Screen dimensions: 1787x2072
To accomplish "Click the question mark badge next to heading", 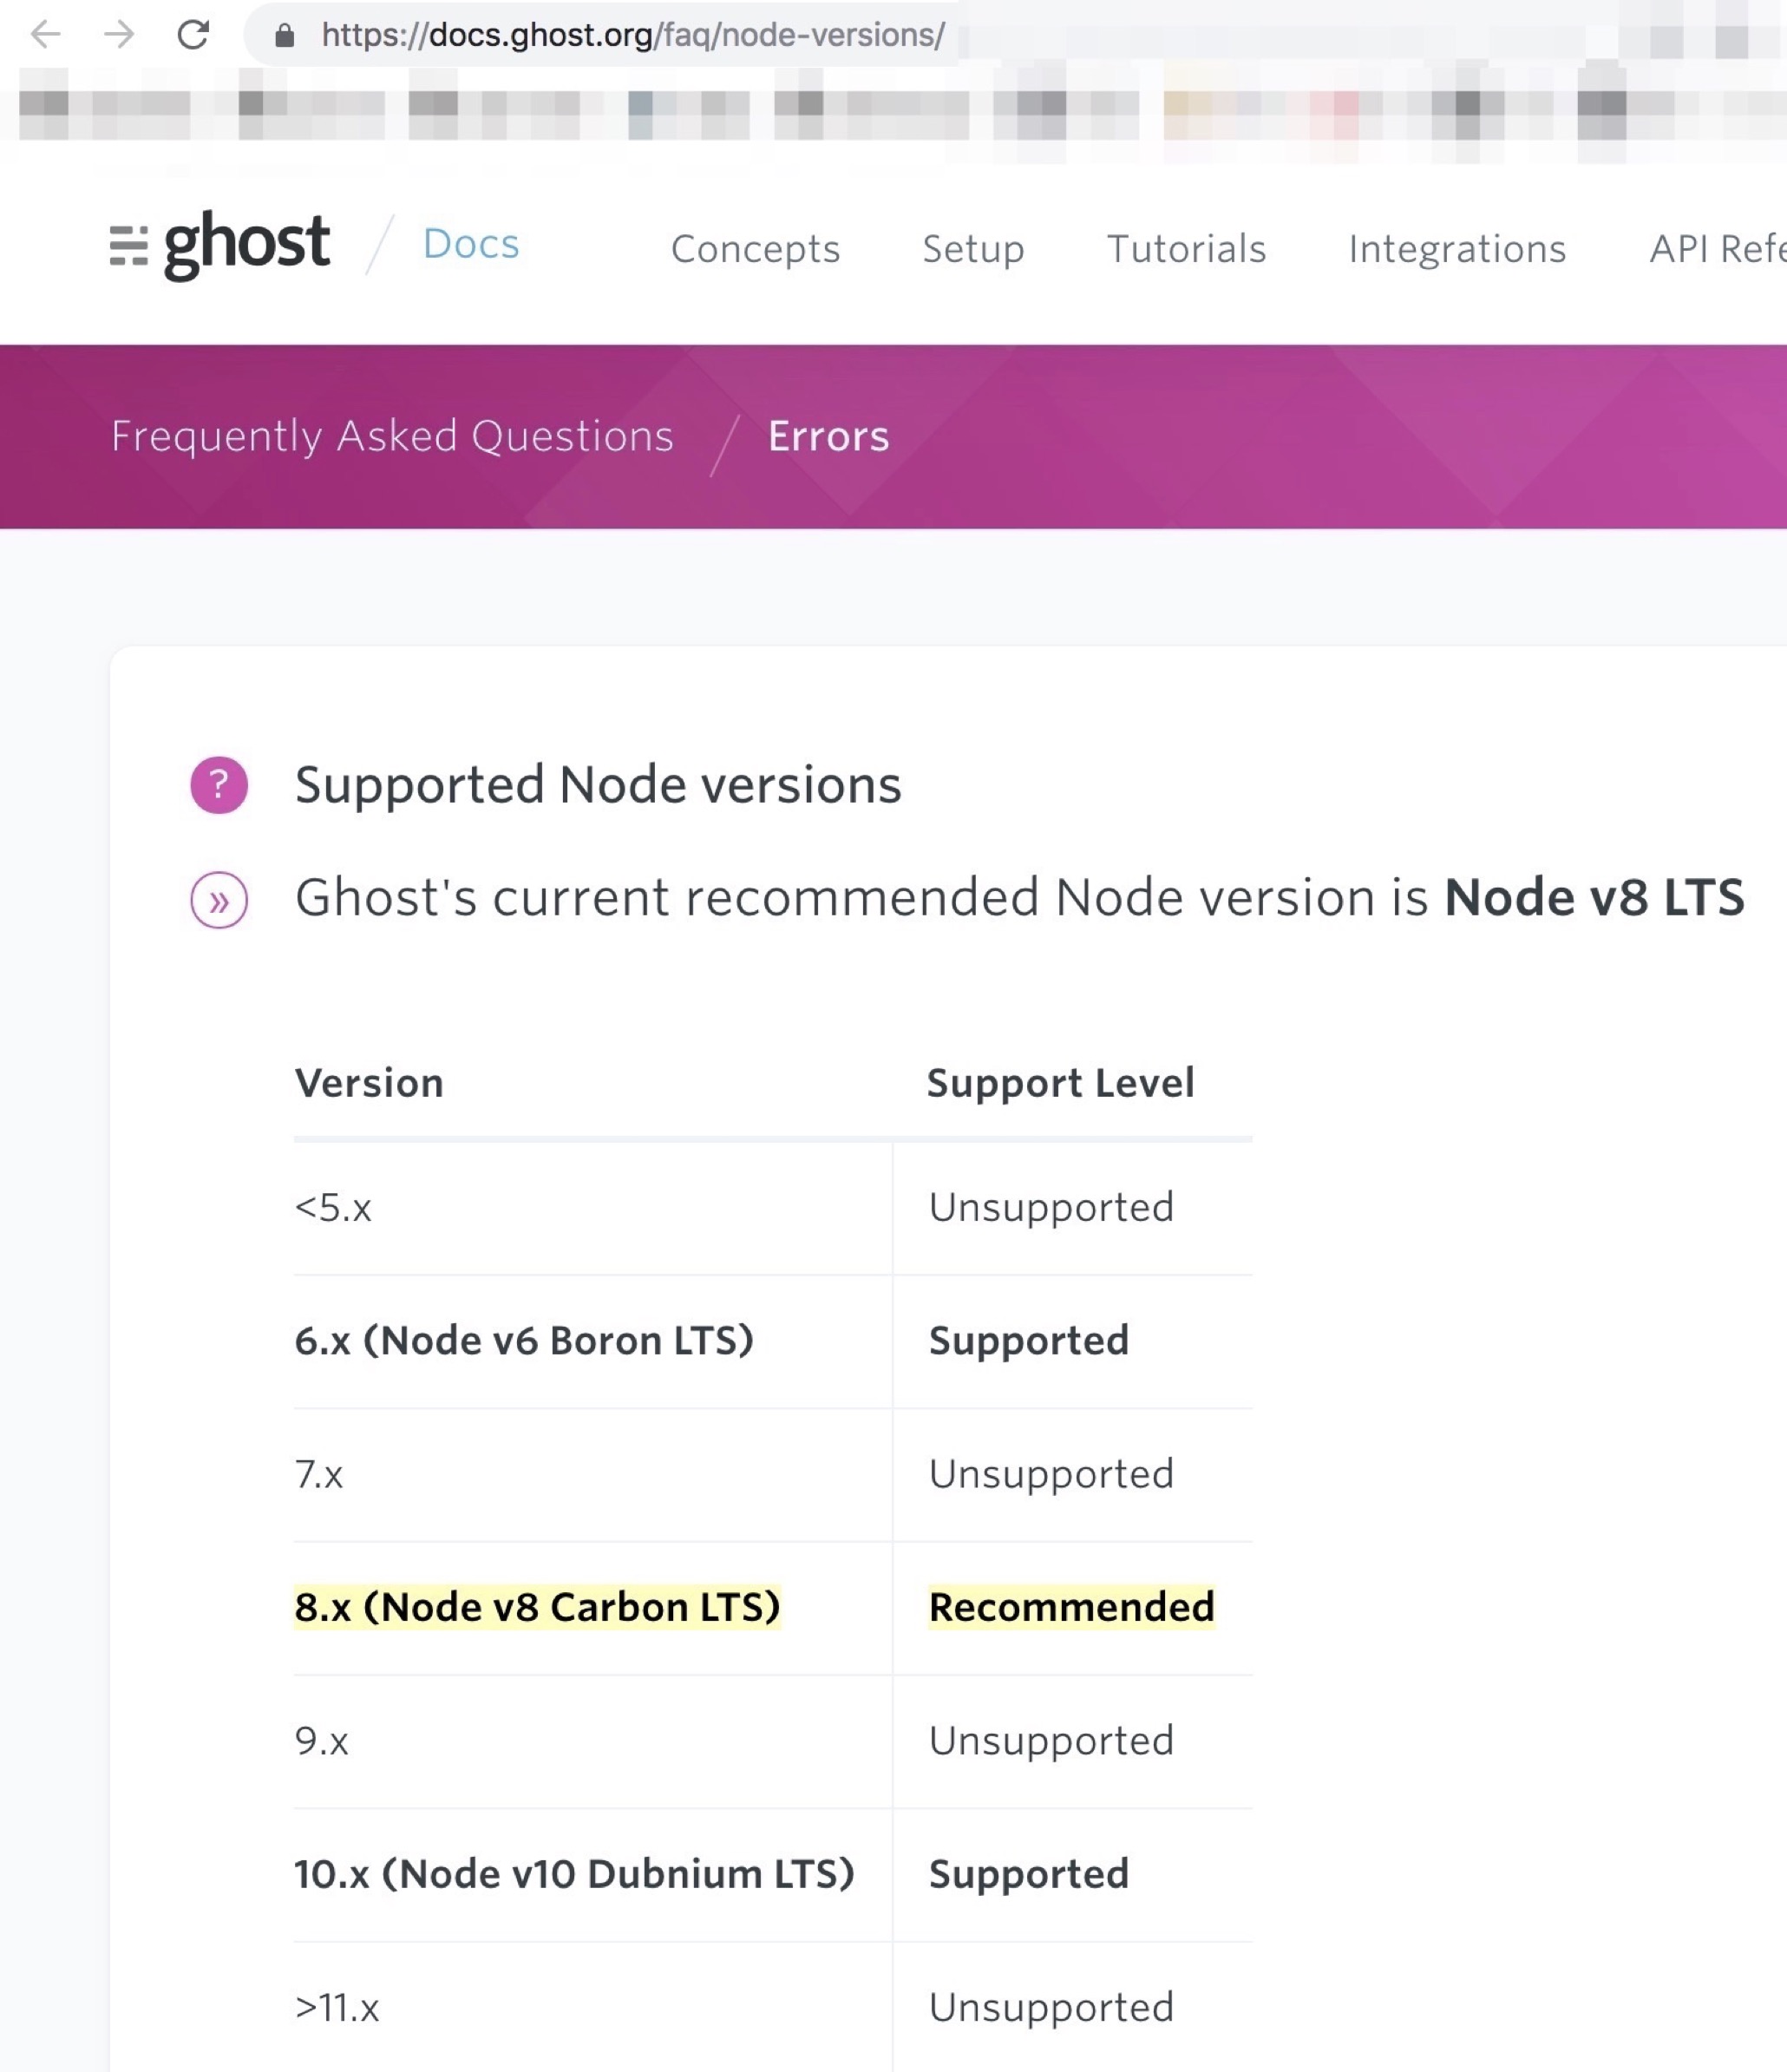I will pyautogui.click(x=219, y=786).
